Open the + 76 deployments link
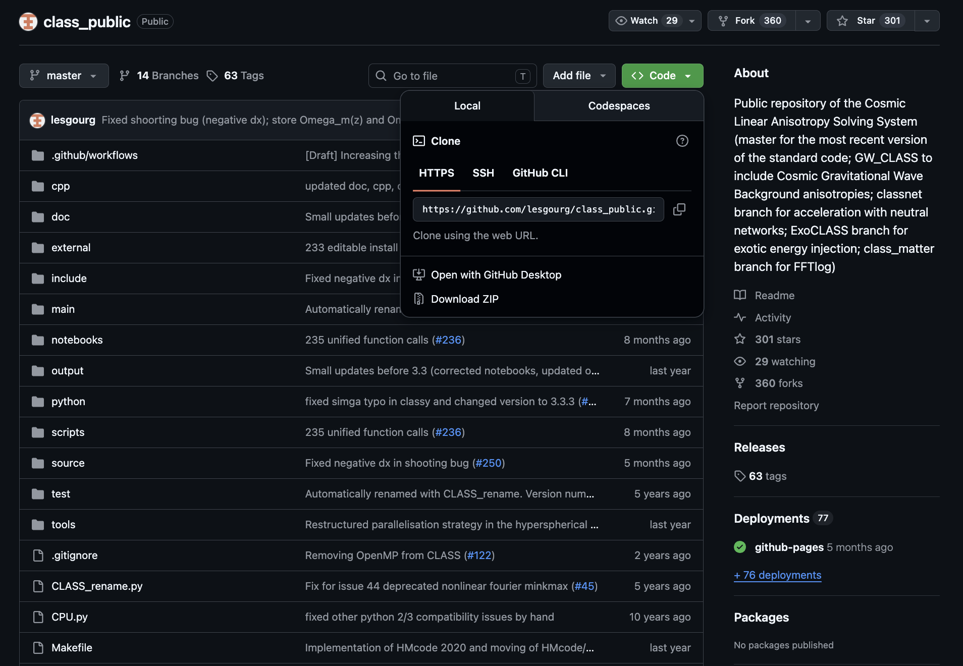 pos(777,575)
